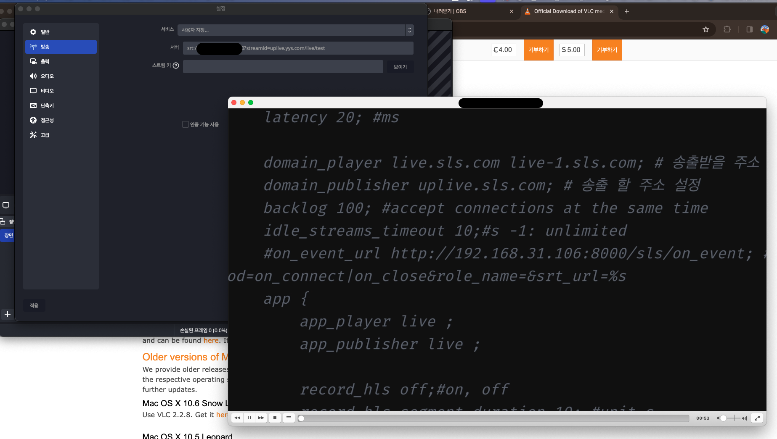Toggle the bookmark star in the browser
Image resolution: width=777 pixels, height=439 pixels.
point(706,29)
